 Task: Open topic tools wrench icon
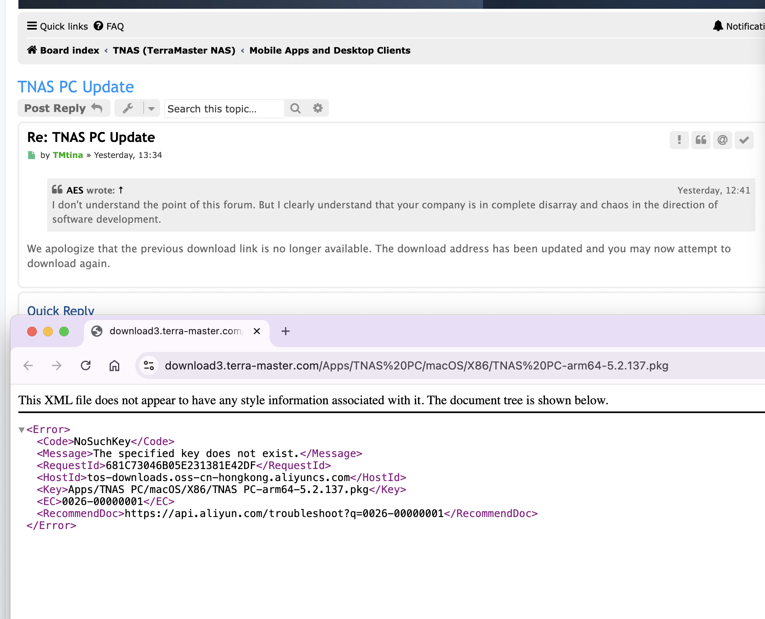[128, 108]
